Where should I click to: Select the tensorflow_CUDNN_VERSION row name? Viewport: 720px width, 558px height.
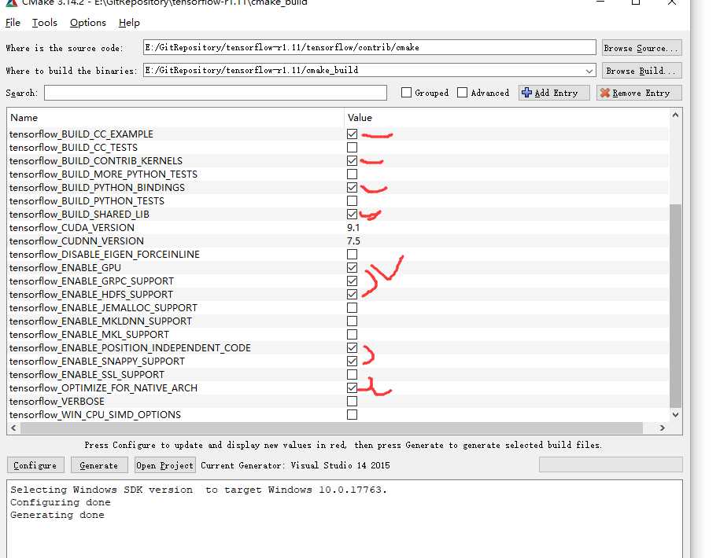tap(76, 240)
